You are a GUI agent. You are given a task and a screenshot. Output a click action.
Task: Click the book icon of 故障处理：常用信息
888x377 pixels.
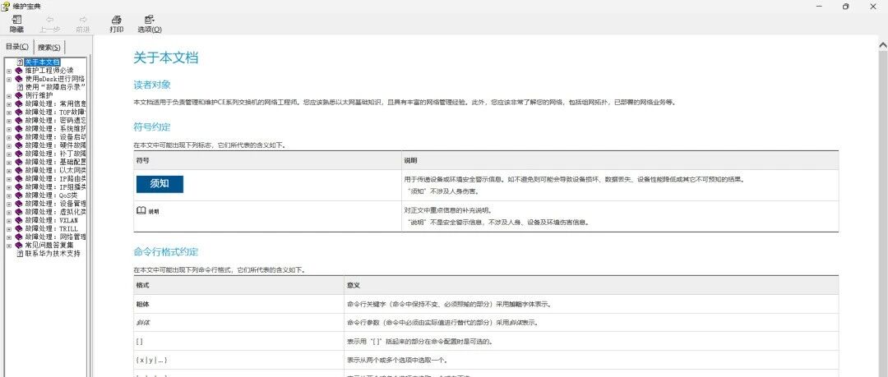[19, 104]
